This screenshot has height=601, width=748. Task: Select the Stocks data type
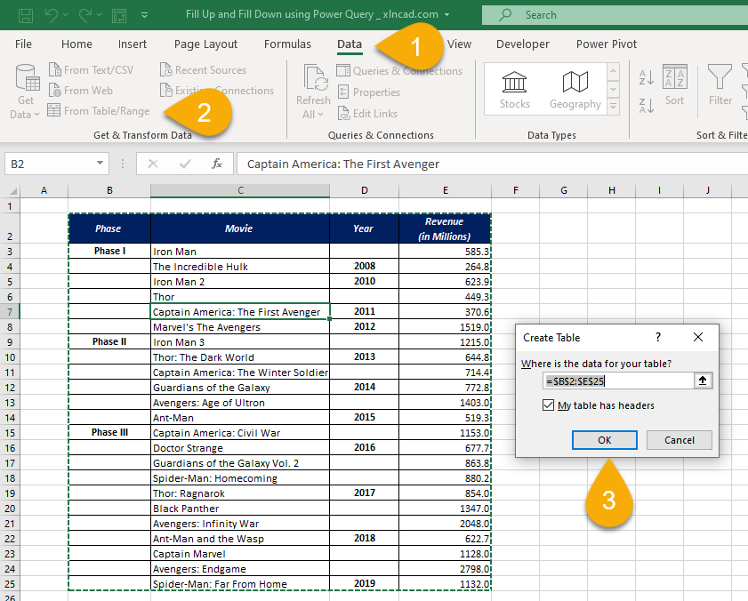coord(514,89)
